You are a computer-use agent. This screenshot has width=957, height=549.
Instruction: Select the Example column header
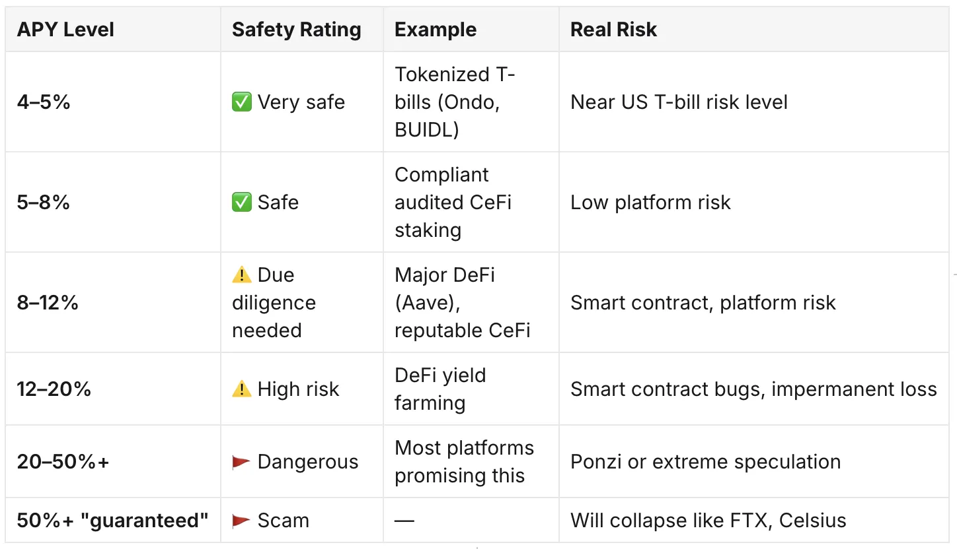[436, 30]
